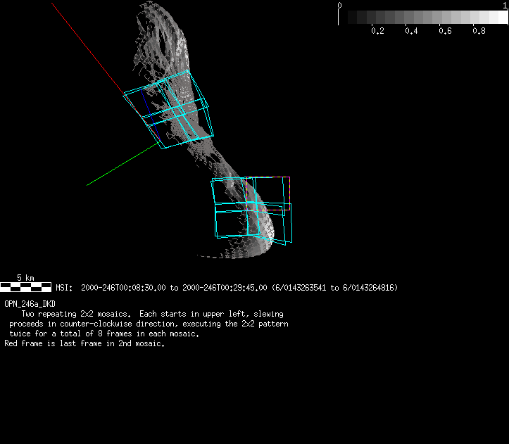
Task: Click the 0.2 tick label on colorbar
Action: point(377,31)
